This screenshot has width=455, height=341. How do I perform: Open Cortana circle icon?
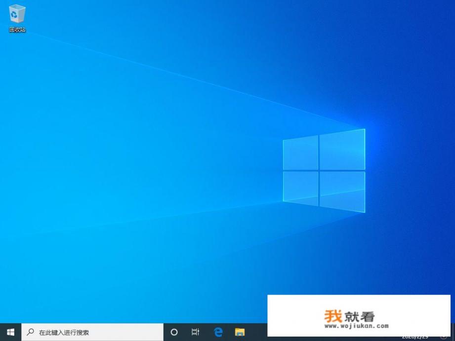point(174,332)
